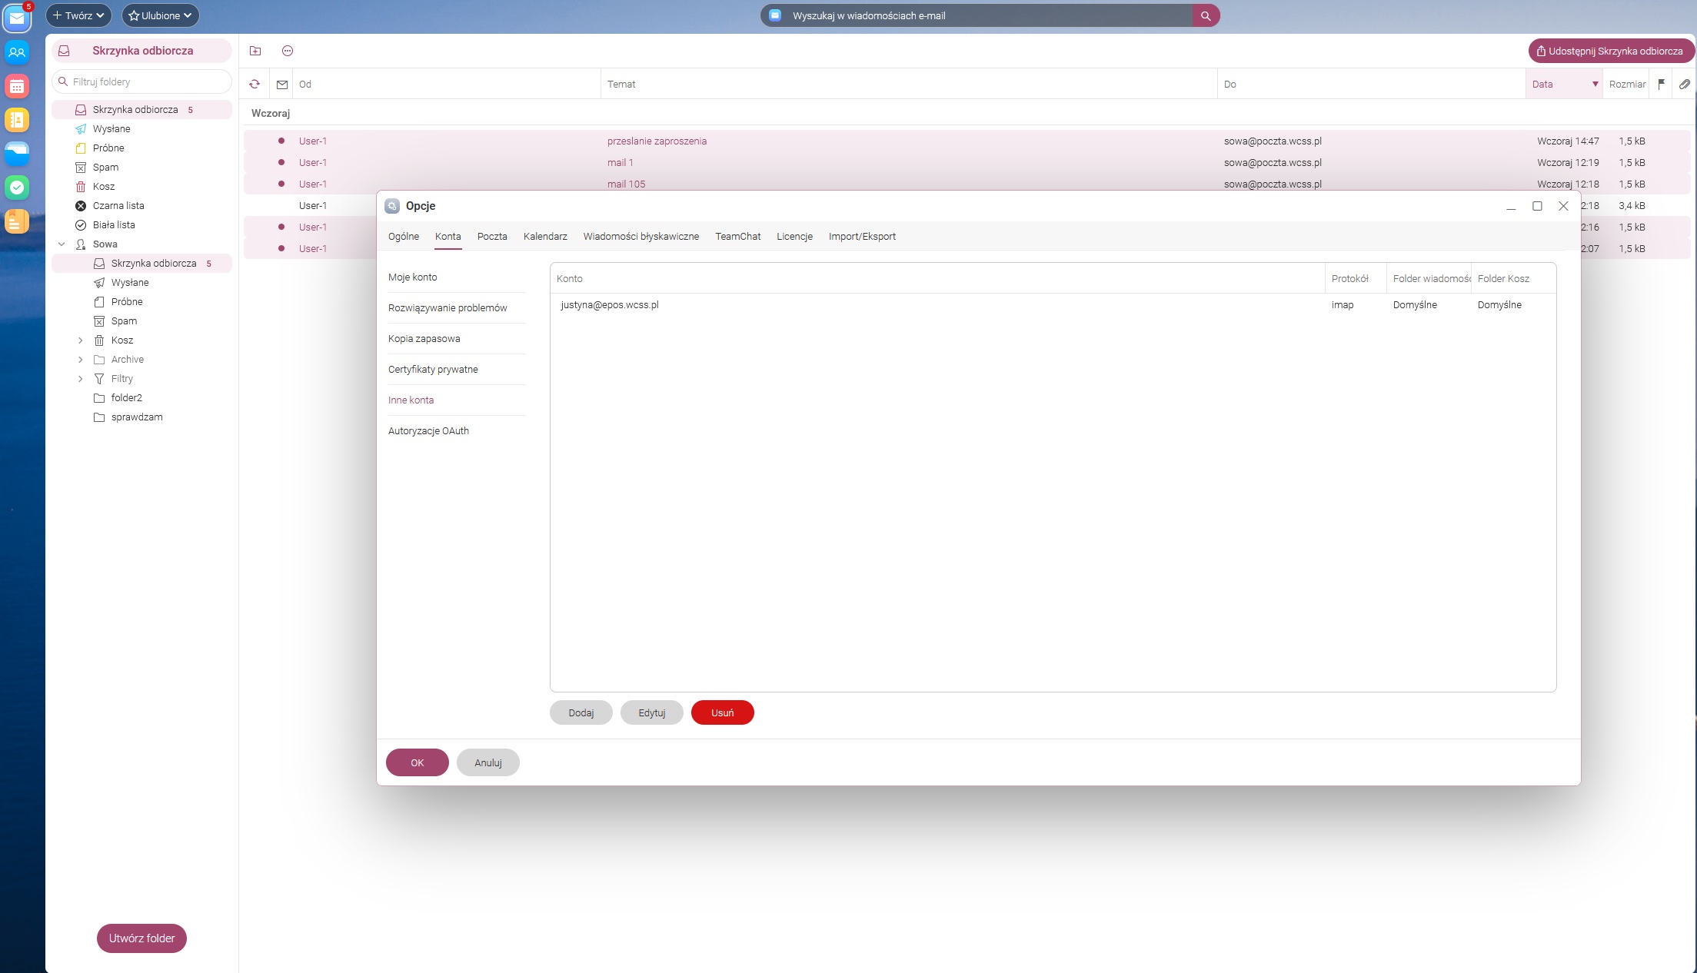Screen dimensions: 1697x973
Task: Collapse the Sowa account tree
Action: (x=62, y=244)
